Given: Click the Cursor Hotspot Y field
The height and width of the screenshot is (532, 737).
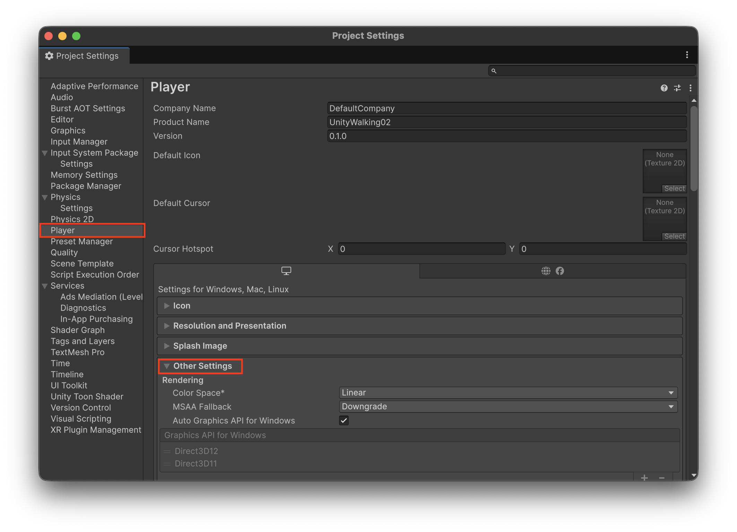Looking at the screenshot, I should (x=603, y=249).
